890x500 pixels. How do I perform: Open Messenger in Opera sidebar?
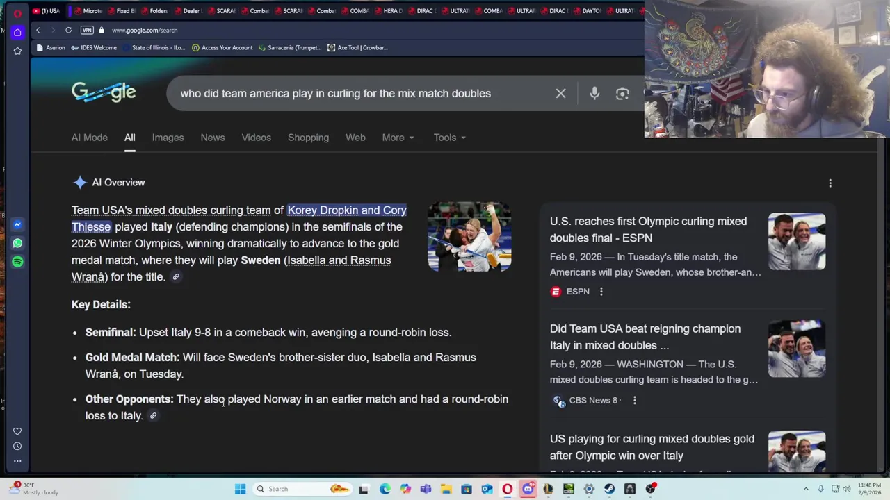(x=17, y=224)
